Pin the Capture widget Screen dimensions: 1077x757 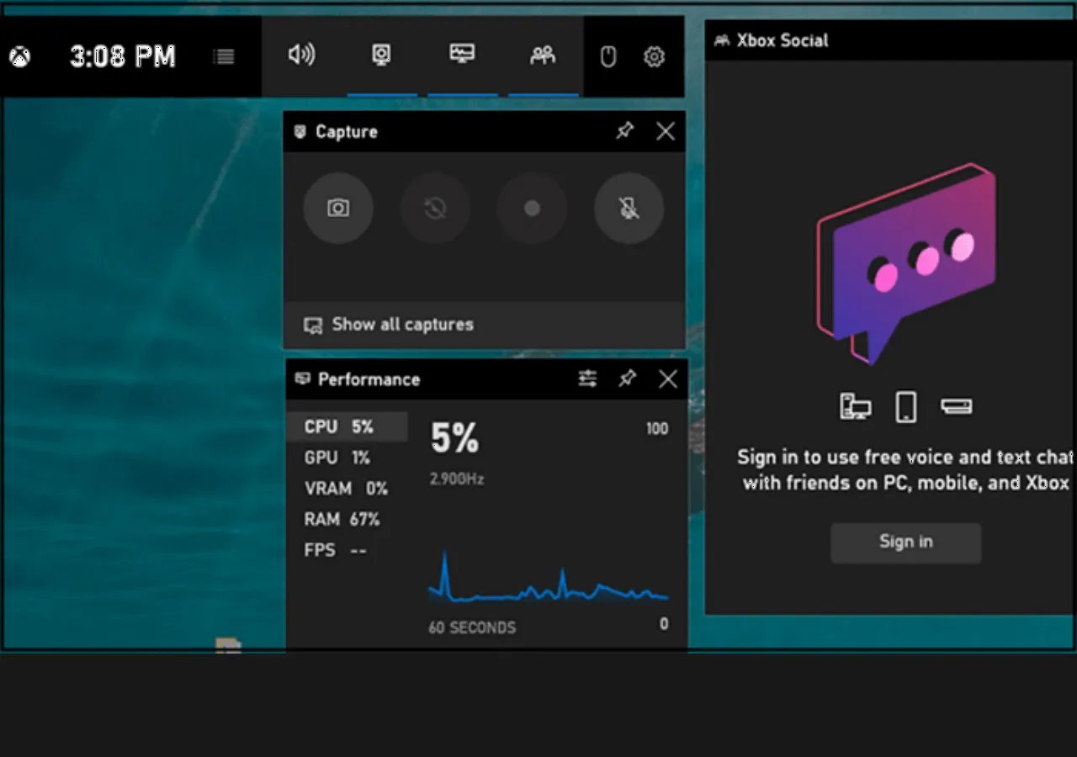[624, 130]
